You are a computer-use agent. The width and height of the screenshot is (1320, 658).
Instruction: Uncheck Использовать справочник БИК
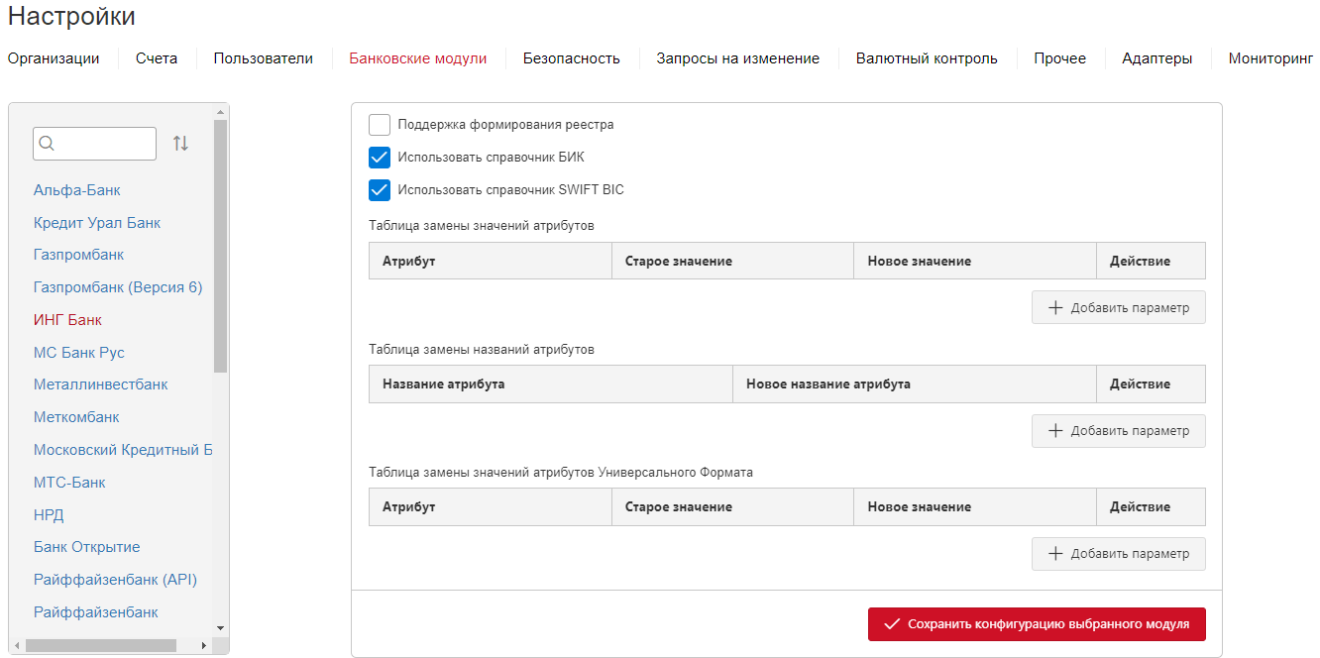coord(380,158)
